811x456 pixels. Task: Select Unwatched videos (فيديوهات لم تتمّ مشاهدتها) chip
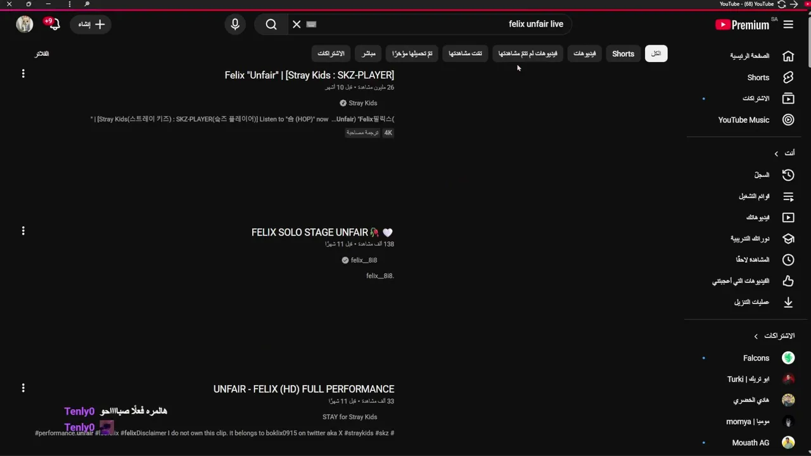point(527,54)
